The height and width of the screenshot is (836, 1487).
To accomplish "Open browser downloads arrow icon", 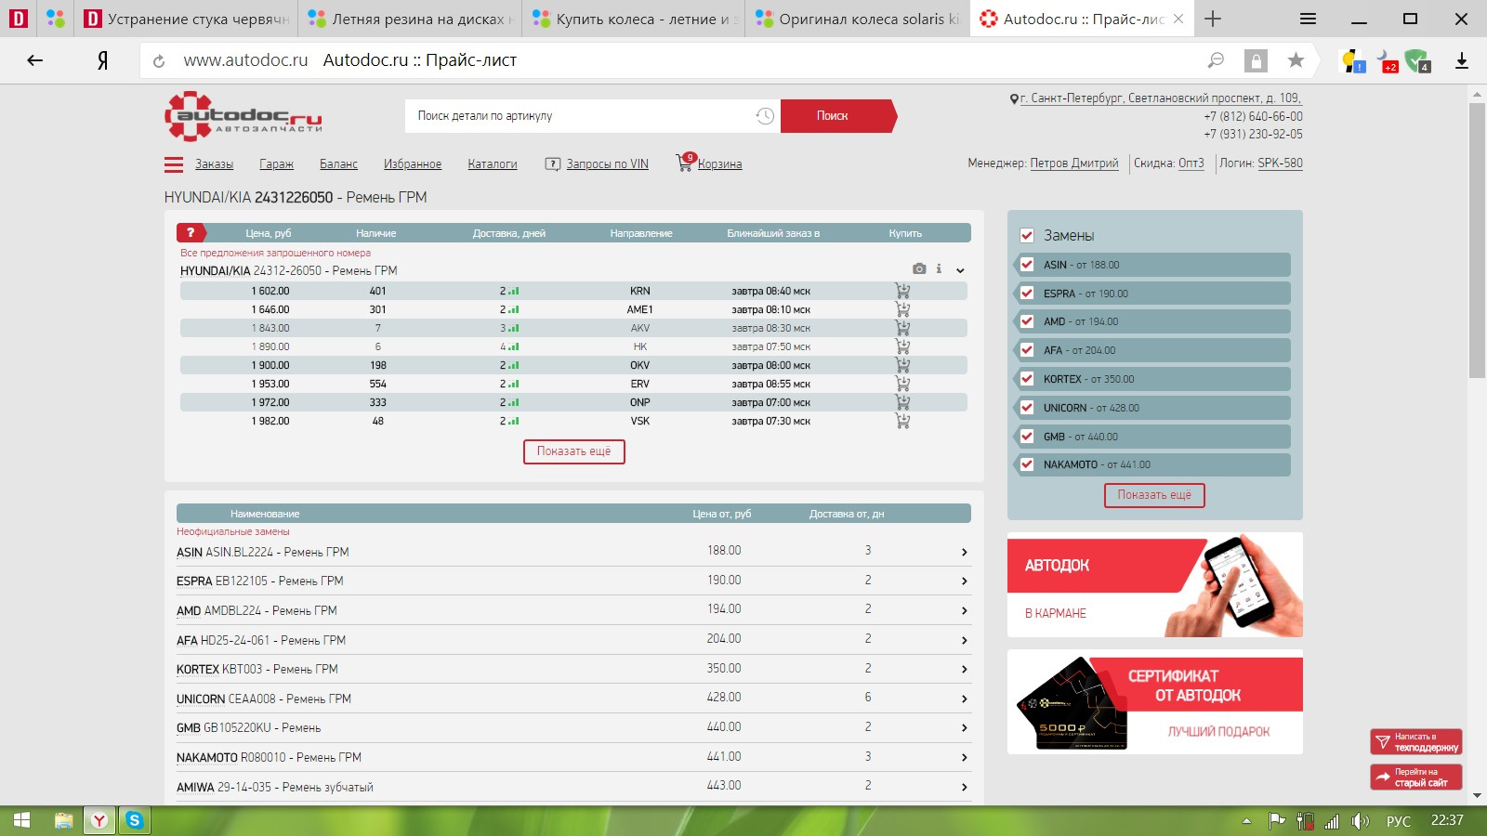I will point(1461,60).
